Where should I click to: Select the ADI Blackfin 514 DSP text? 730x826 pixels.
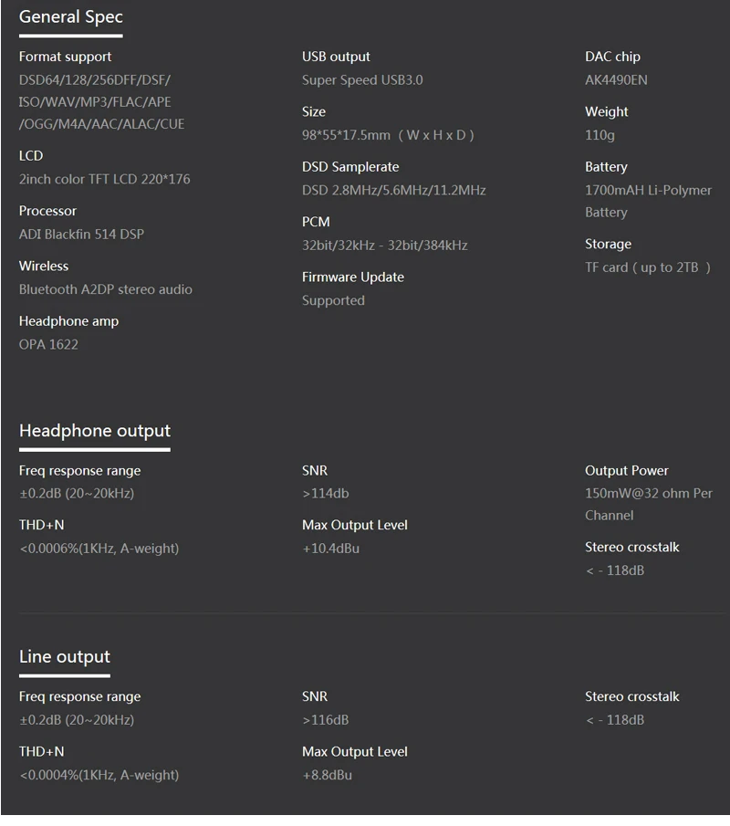coord(81,235)
